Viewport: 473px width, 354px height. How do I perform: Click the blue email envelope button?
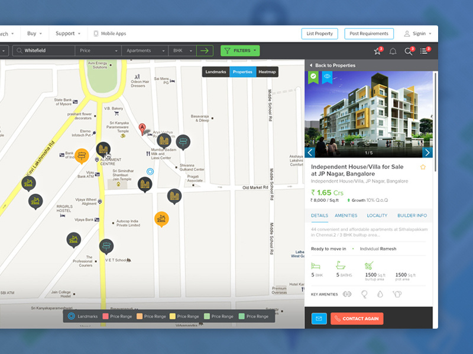click(x=319, y=319)
